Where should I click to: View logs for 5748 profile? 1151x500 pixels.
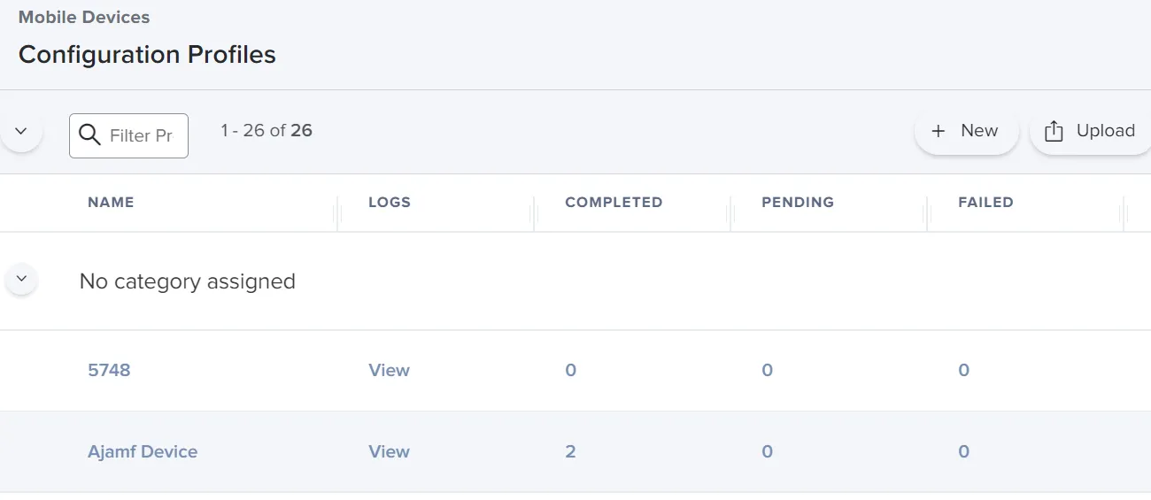click(x=389, y=370)
